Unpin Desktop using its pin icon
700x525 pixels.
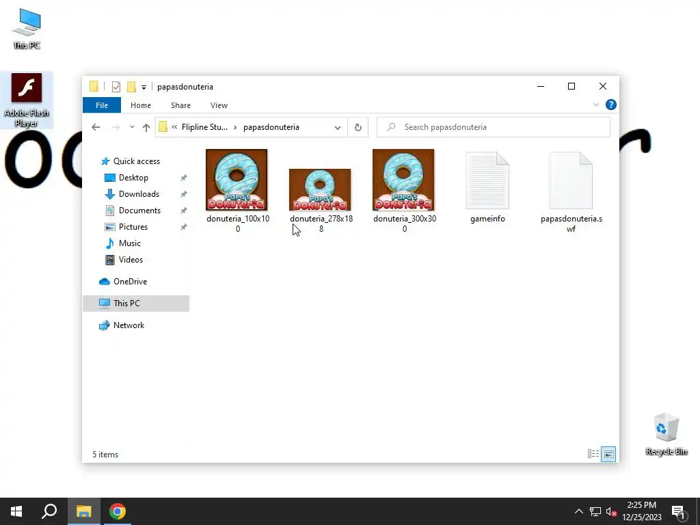coord(183,178)
